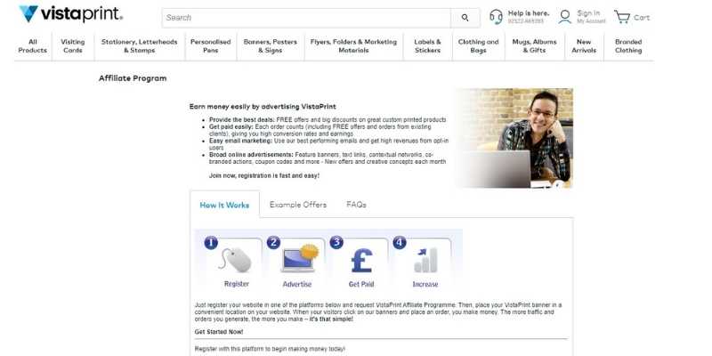This screenshot has height=356, width=712.
Task: Open Stationery, Letterheads & Stamps menu
Action: pos(140,46)
